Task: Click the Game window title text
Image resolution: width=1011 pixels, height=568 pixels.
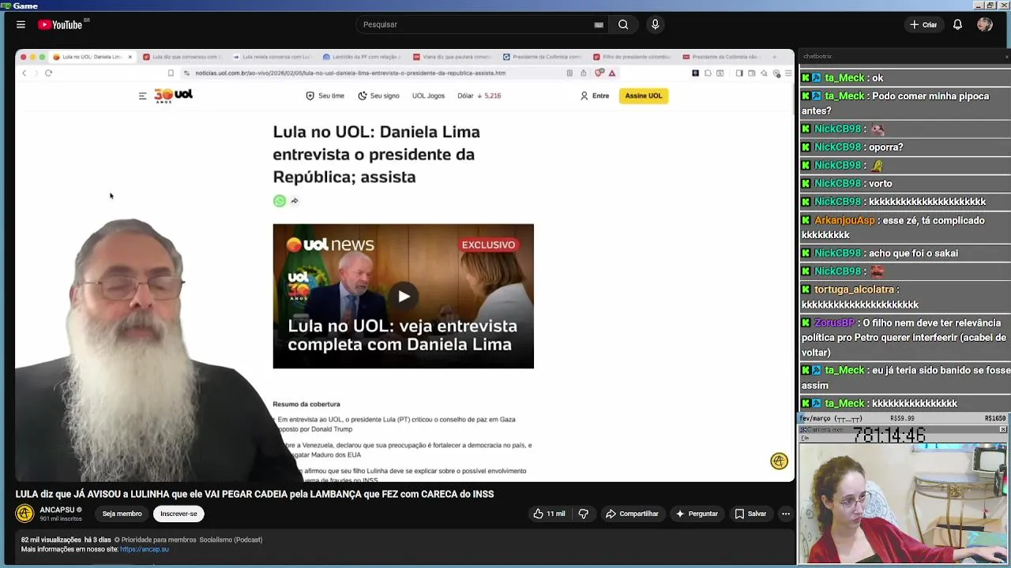Action: click(x=25, y=6)
